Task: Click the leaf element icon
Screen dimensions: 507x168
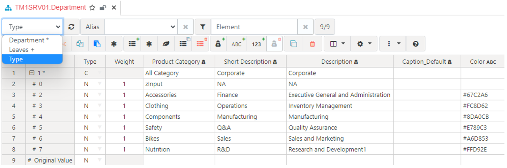Action: pyautogui.click(x=166, y=44)
